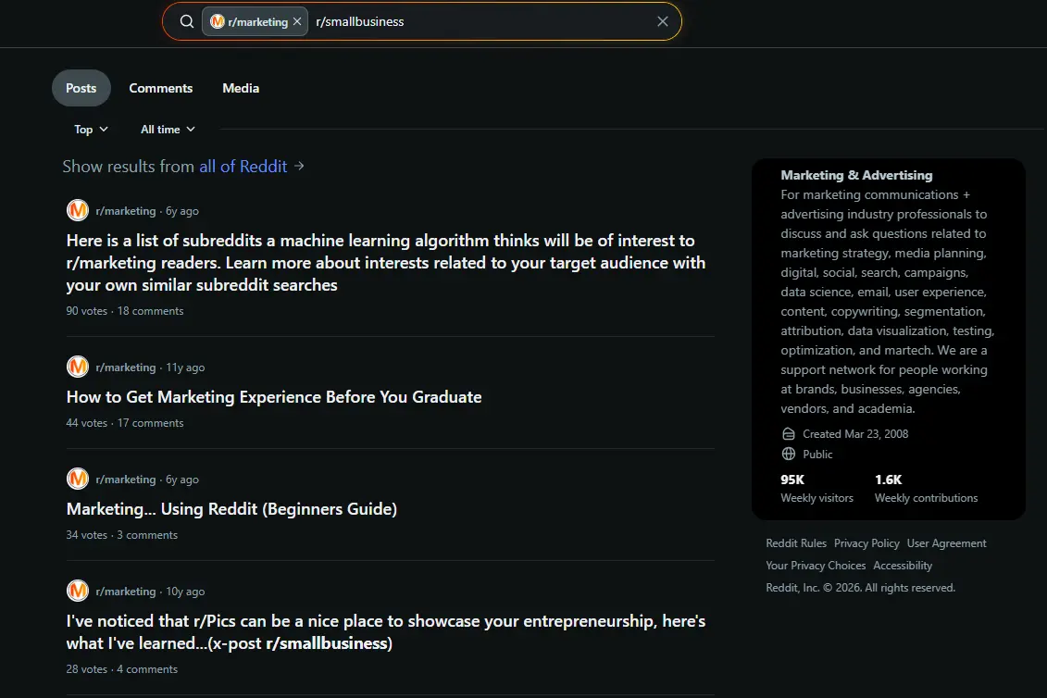
Task: Open Marketing Using Reddit Beginners Guide post
Action: coord(231,509)
